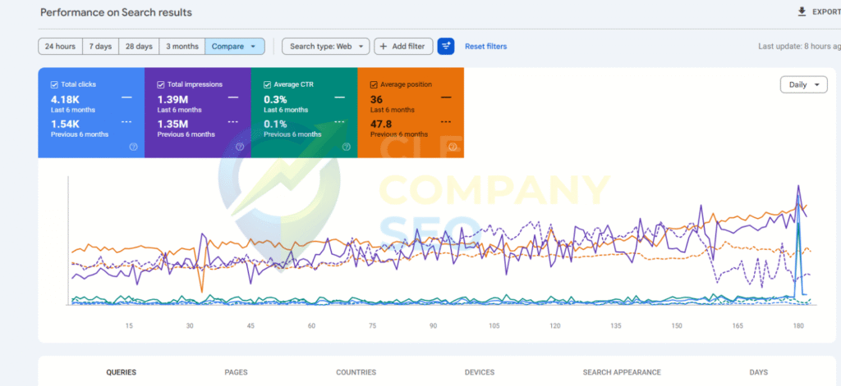Uncheck the Total impressions checkbox

pyautogui.click(x=161, y=84)
